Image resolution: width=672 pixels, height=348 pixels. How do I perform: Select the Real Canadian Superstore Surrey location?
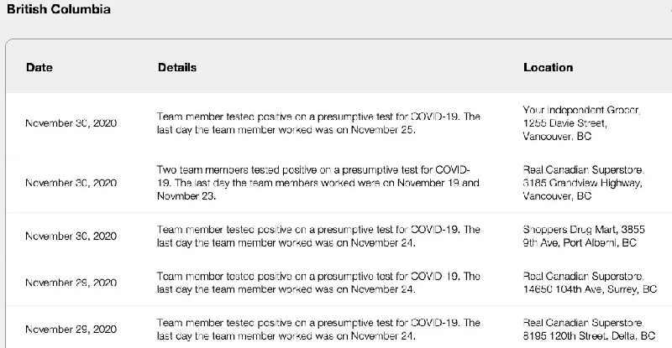coord(590,283)
